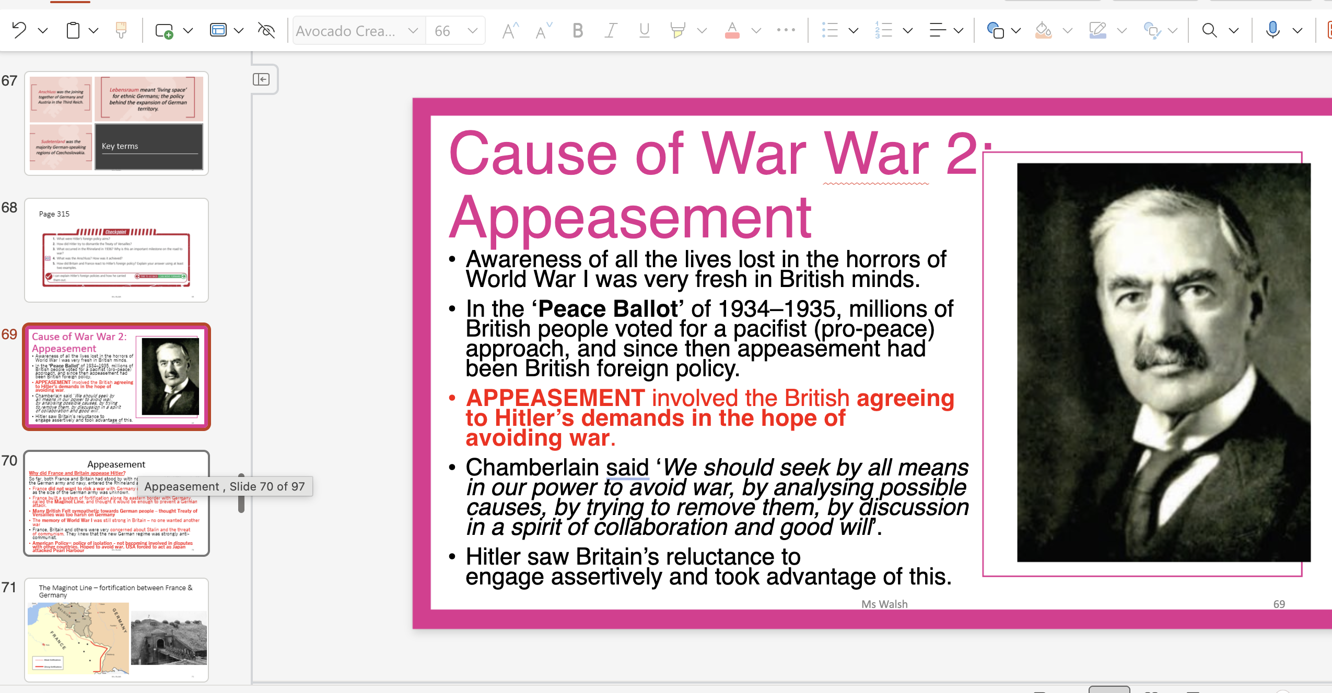
Task: Click the Shape Fill paint bucket
Action: point(1043,30)
